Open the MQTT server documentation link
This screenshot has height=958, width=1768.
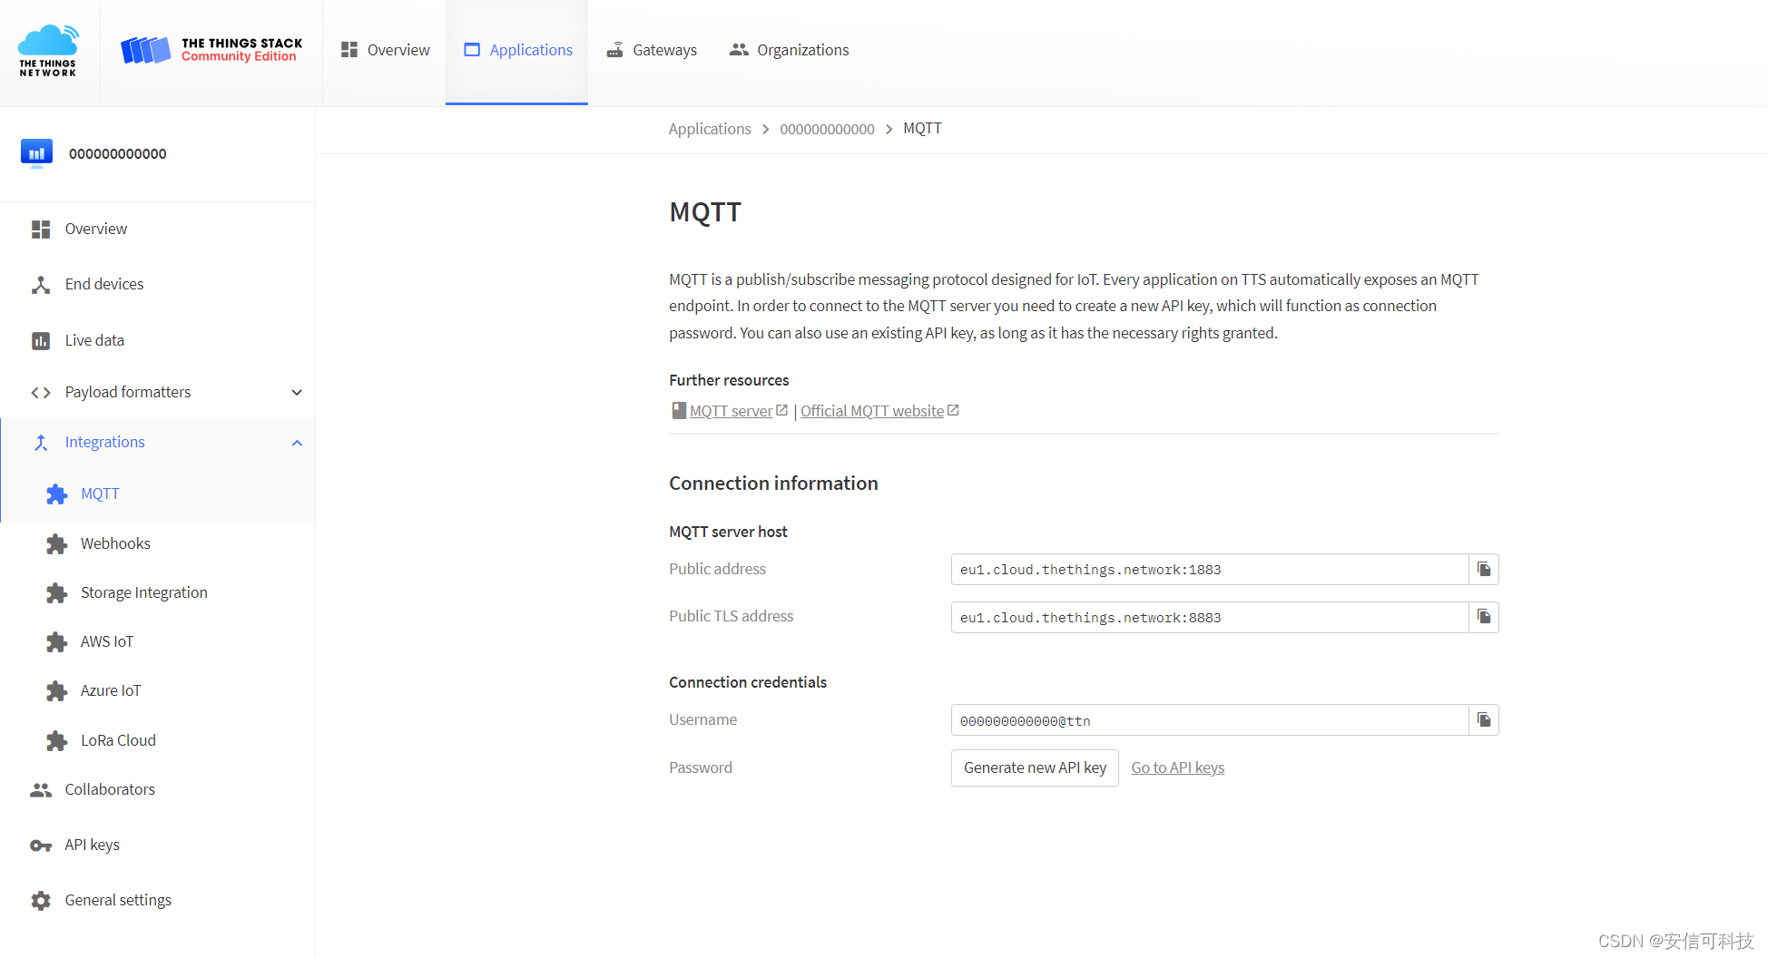click(x=731, y=411)
